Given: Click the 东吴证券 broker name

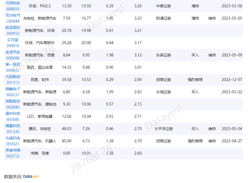Looking at the screenshot, I should tap(164, 55).
